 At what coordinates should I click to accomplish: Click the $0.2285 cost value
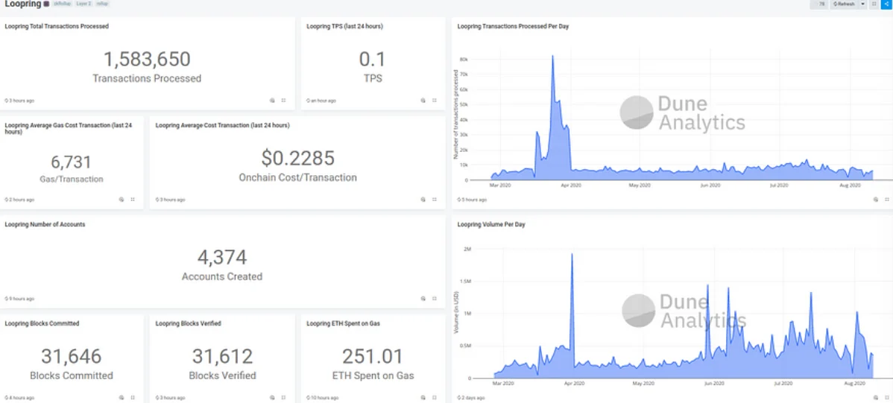(x=298, y=158)
